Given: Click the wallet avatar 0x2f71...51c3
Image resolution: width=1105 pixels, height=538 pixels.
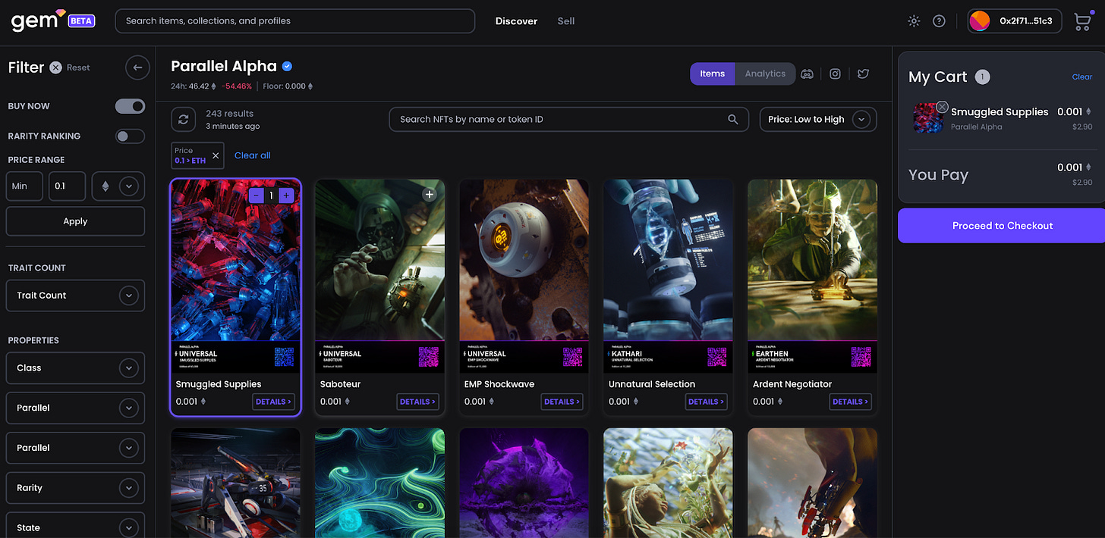Looking at the screenshot, I should click(980, 21).
